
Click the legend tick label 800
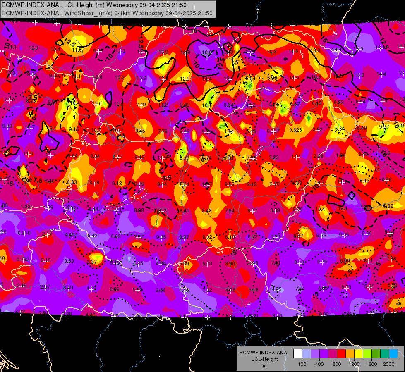point(337,364)
